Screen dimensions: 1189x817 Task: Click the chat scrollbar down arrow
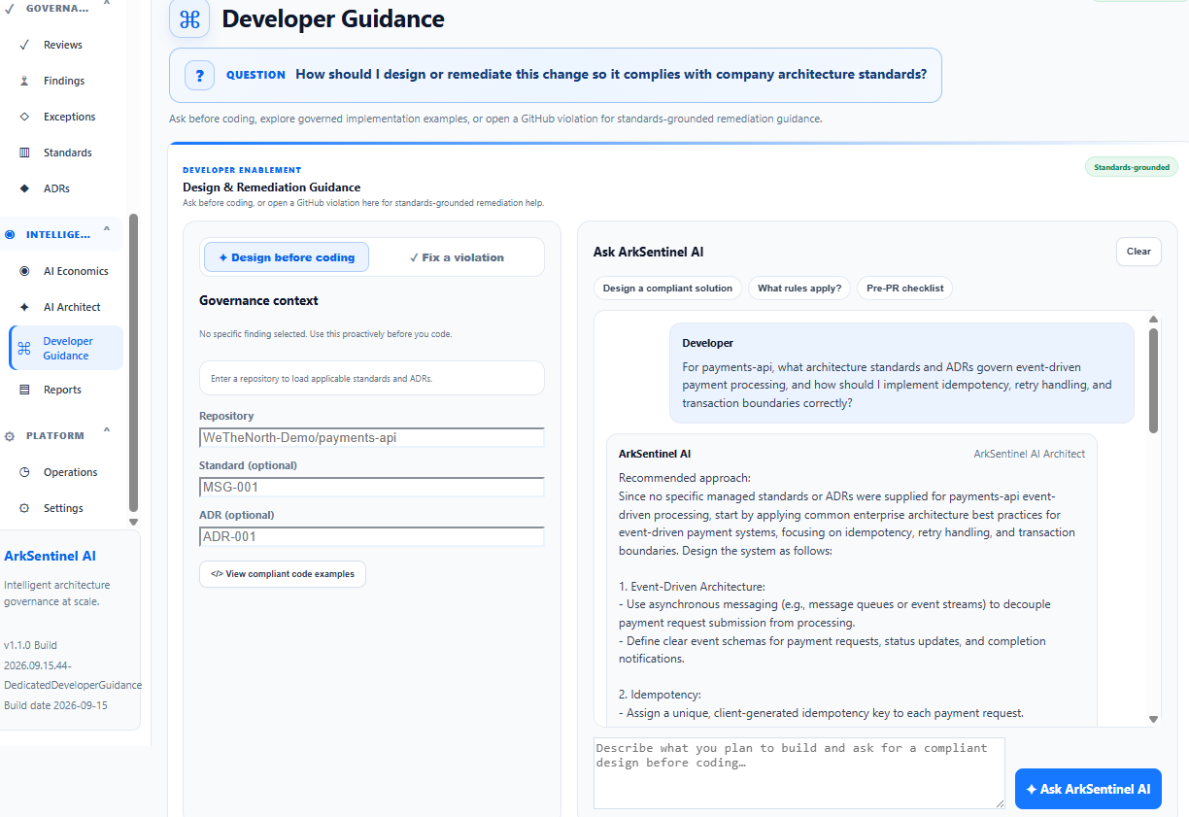1153,719
